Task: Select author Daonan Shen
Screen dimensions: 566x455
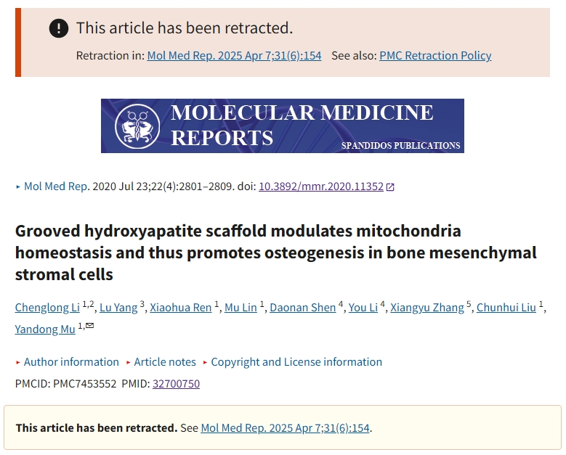Action: 302,308
